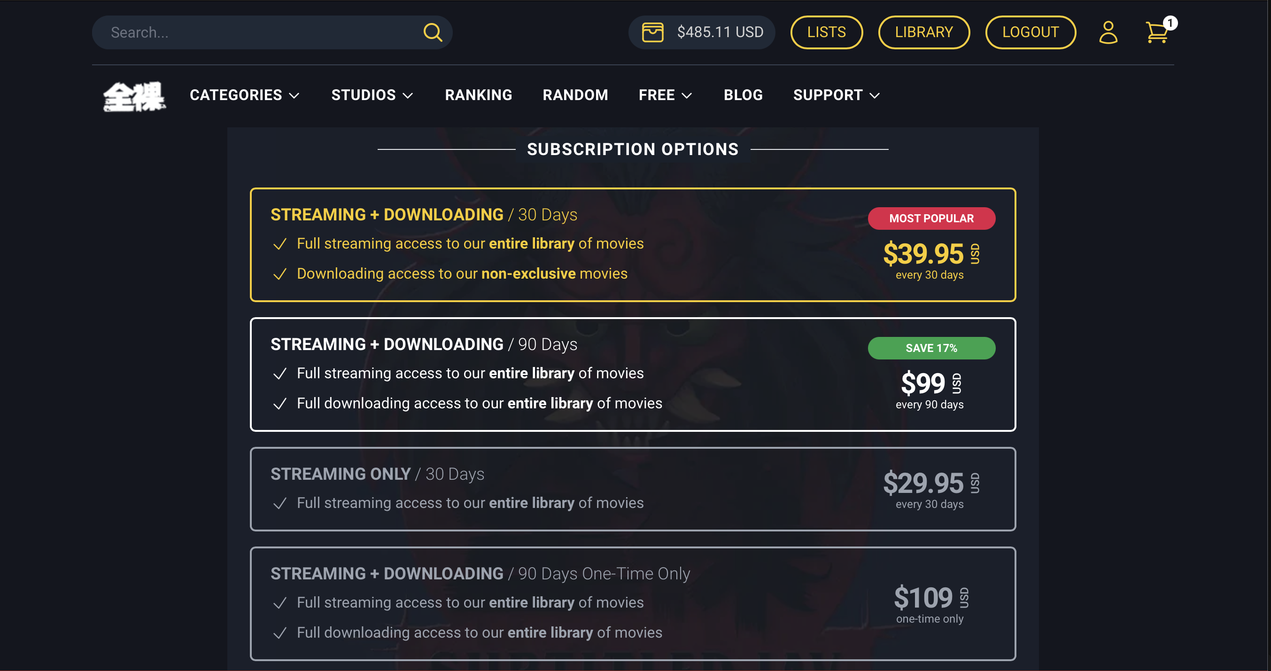Open the wallet balance icon
This screenshot has width=1271, height=671.
[x=652, y=32]
